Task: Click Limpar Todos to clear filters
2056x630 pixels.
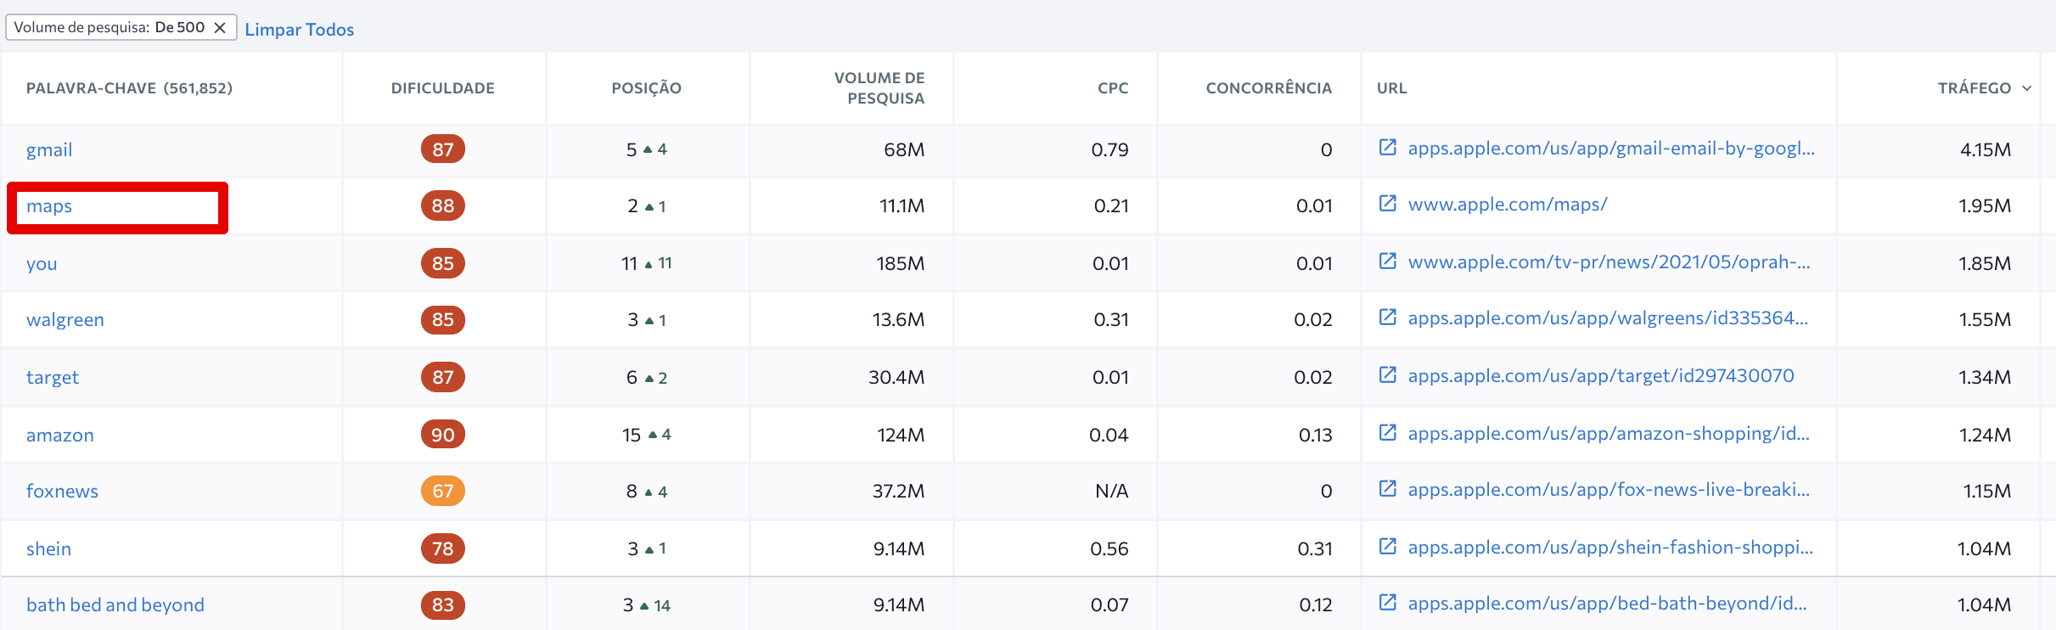Action: click(x=299, y=30)
